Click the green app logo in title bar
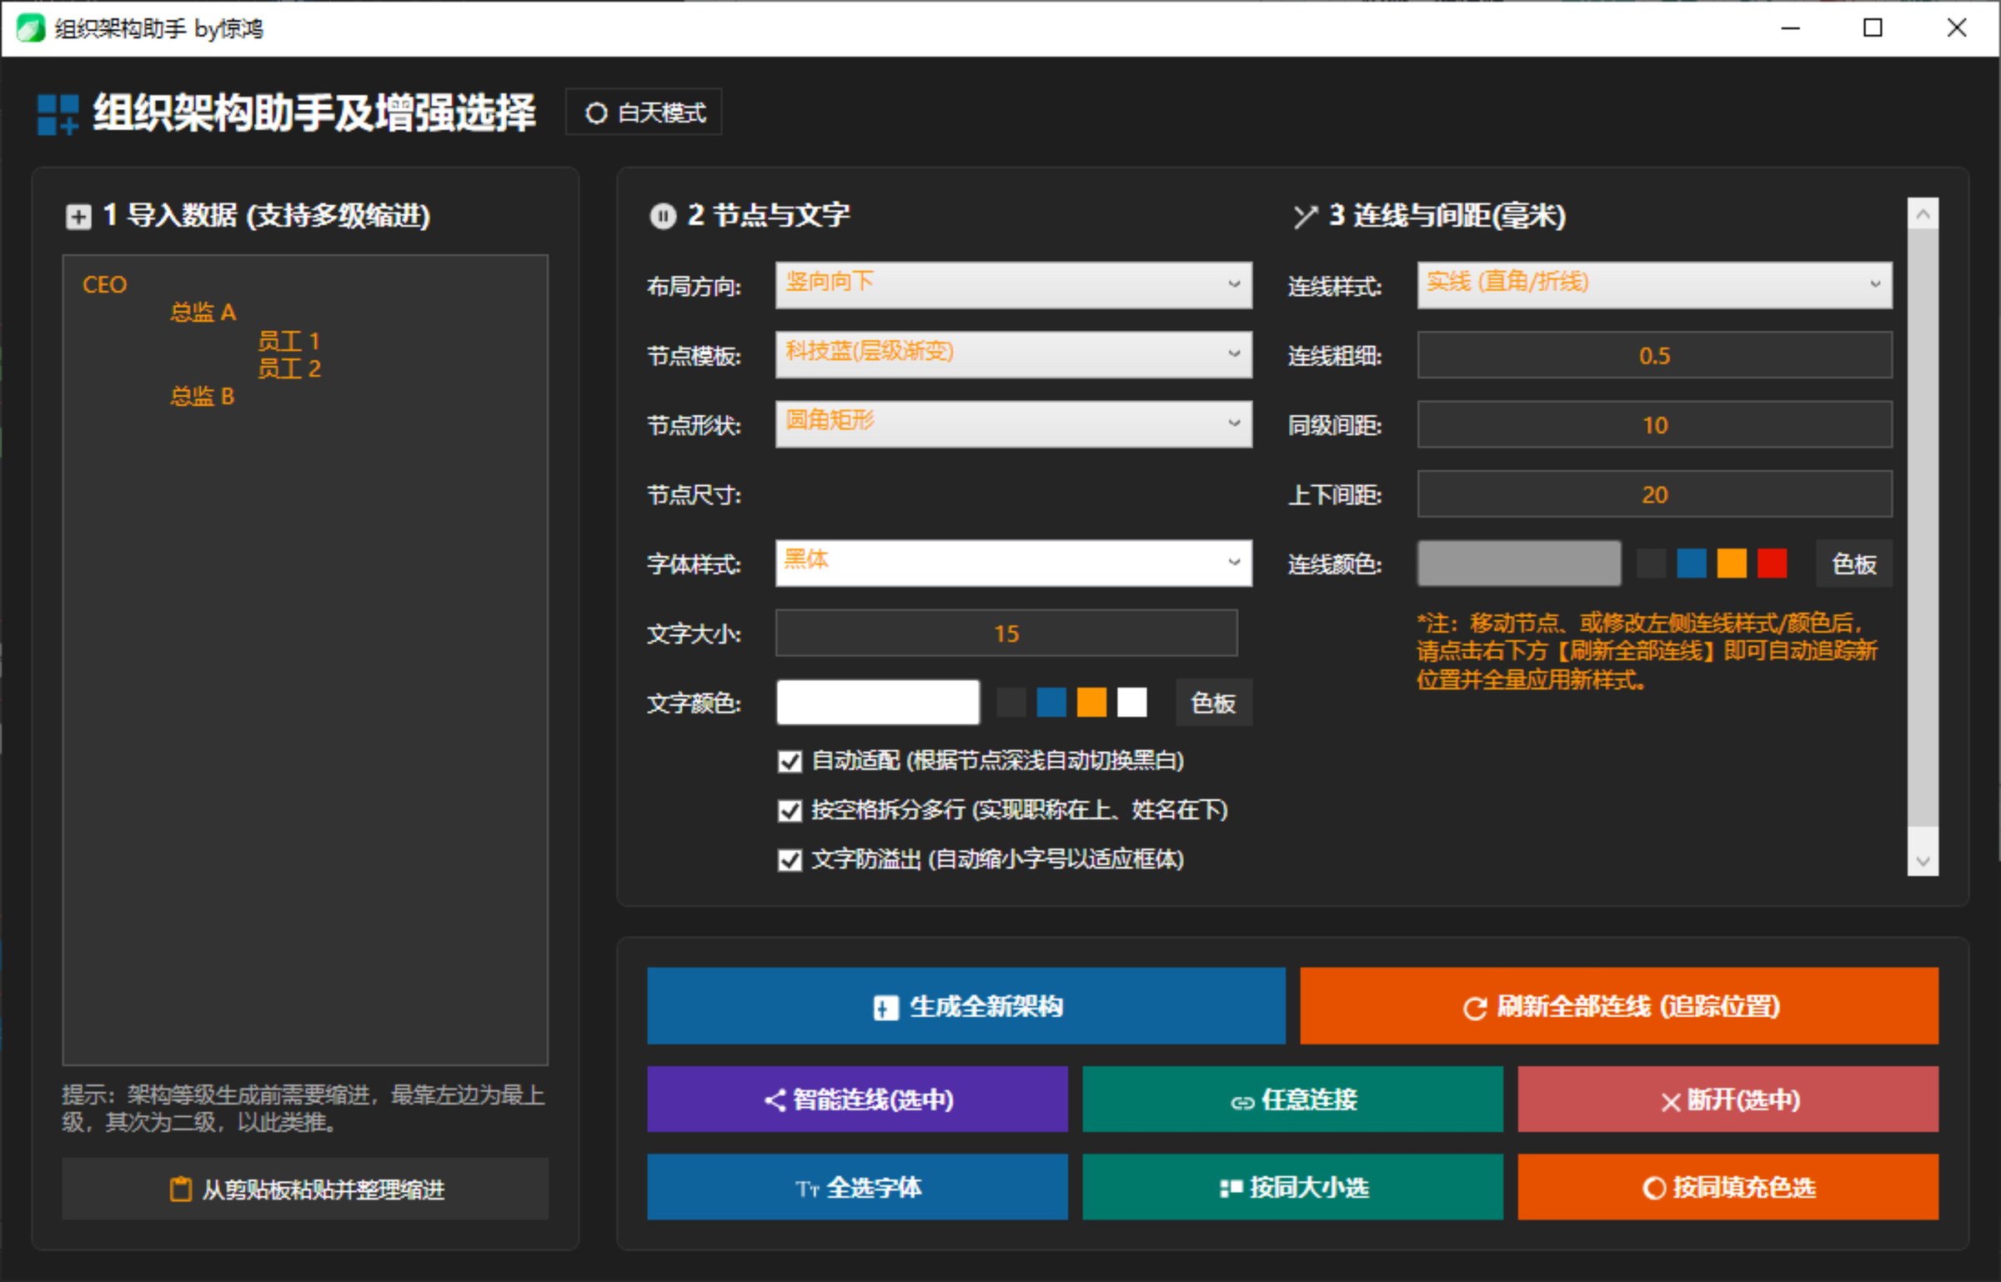Viewport: 2001px width, 1282px height. click(x=30, y=28)
